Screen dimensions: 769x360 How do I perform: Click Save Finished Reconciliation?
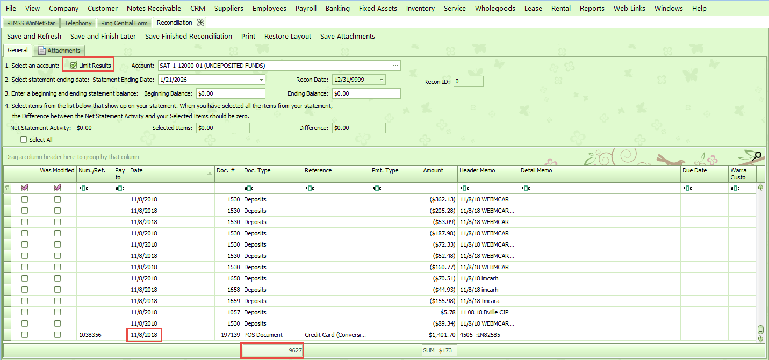tap(188, 36)
